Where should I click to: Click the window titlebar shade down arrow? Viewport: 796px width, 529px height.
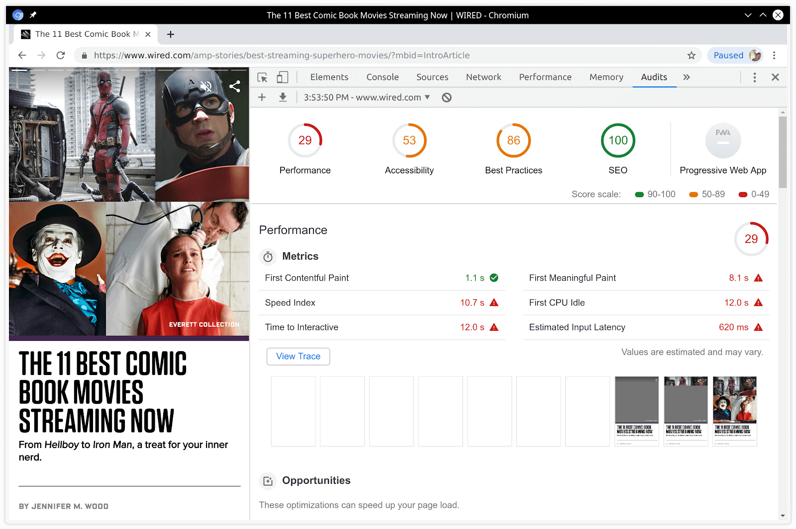coord(748,15)
